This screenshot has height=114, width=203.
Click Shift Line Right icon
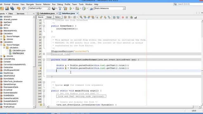tap(118, 17)
